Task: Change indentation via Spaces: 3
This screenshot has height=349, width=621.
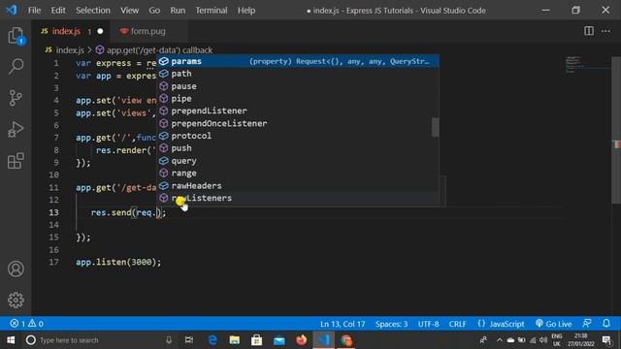Action: click(x=391, y=324)
